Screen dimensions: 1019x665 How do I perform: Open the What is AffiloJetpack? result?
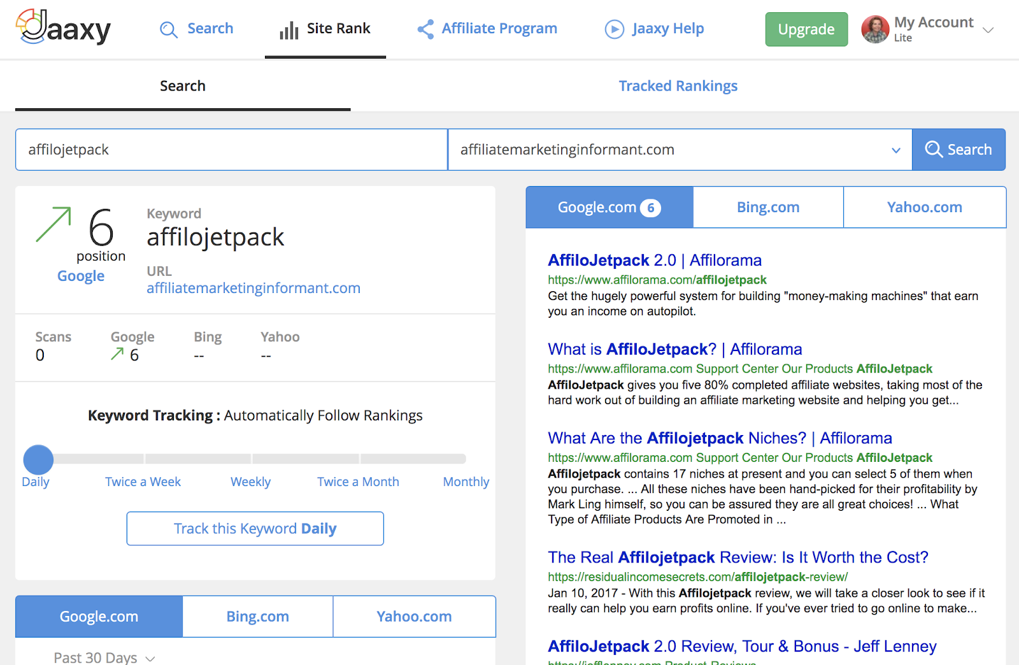click(x=675, y=349)
